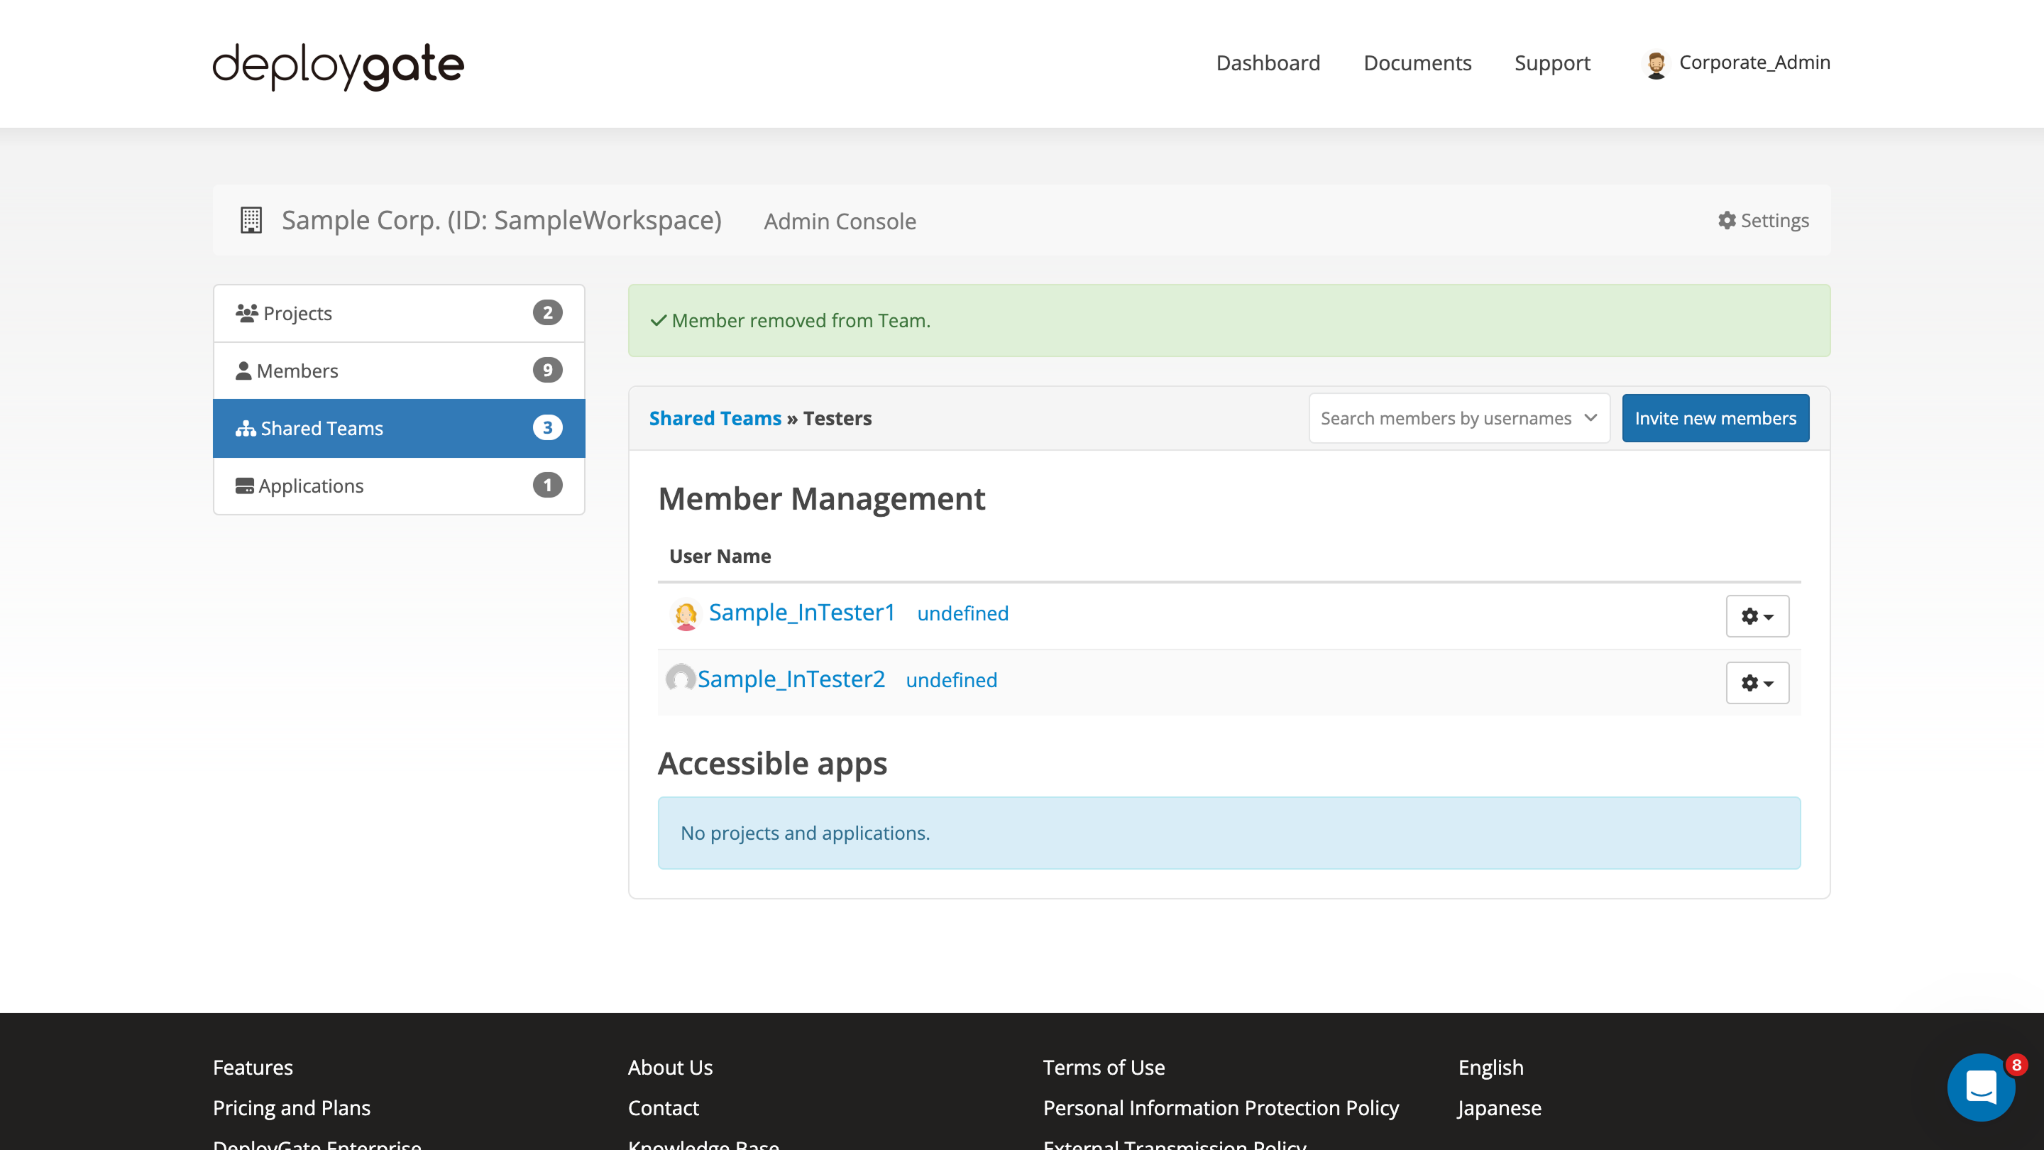The width and height of the screenshot is (2044, 1150).
Task: Go to the Dashboard menu item
Action: pos(1267,62)
